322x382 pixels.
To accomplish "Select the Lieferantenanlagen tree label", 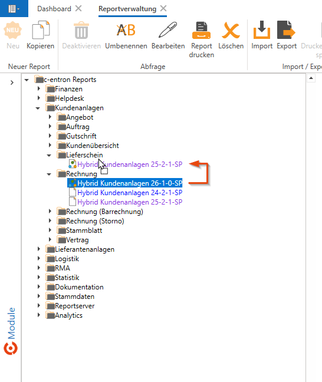I will pyautogui.click(x=84, y=249).
